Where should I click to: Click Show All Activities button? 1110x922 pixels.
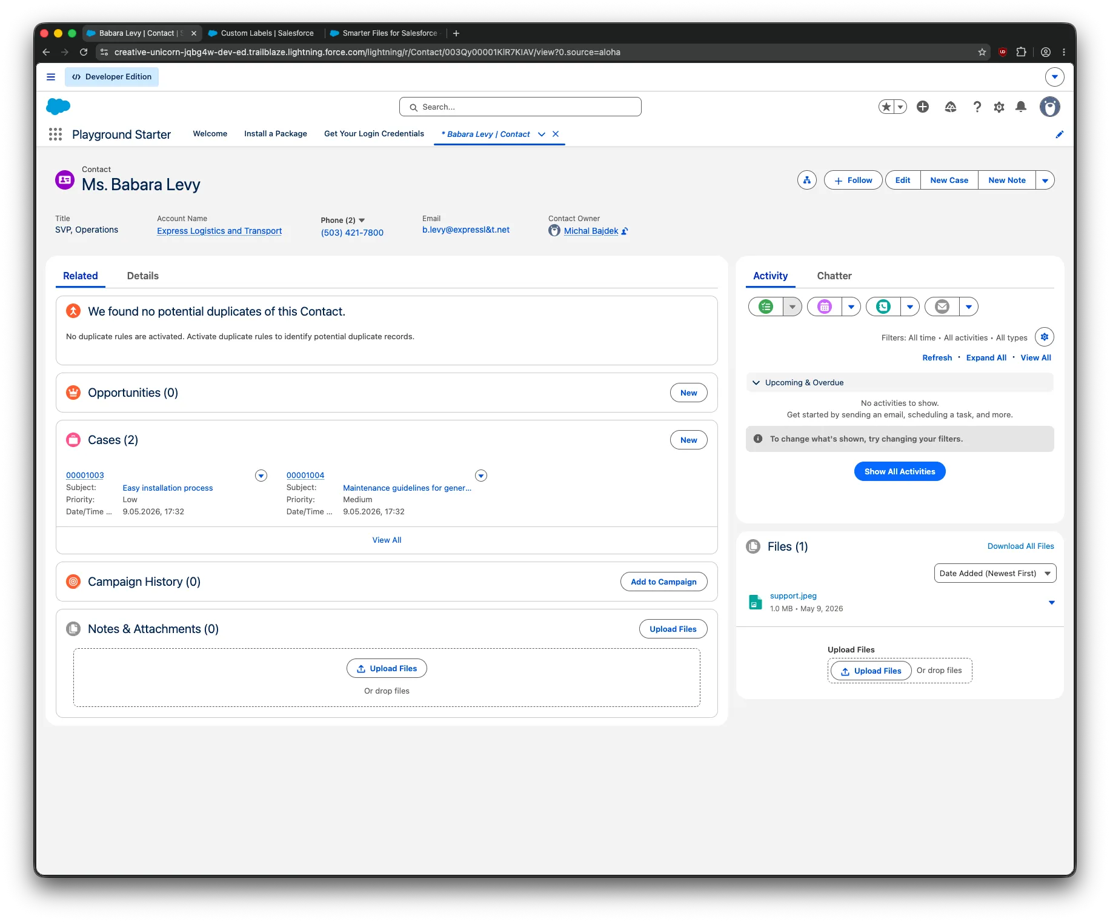tap(900, 472)
